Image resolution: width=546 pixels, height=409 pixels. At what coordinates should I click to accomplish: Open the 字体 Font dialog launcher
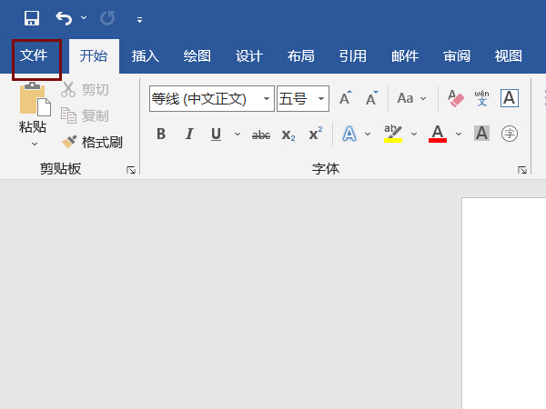[522, 170]
